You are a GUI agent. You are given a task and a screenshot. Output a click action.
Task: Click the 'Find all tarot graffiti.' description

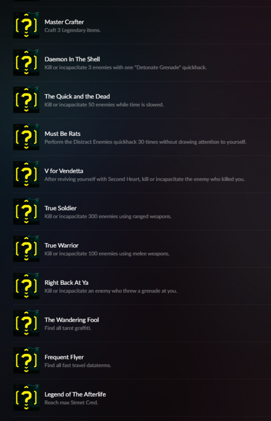[68, 328]
